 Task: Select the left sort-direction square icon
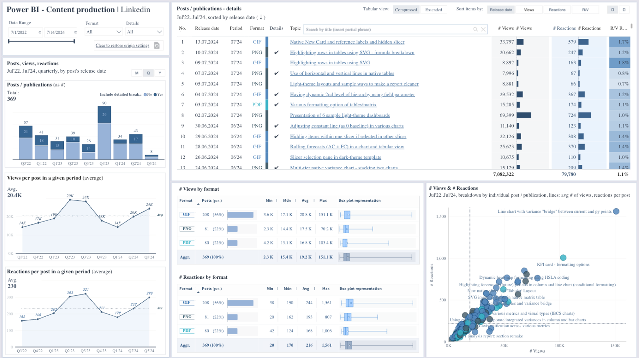(x=612, y=10)
